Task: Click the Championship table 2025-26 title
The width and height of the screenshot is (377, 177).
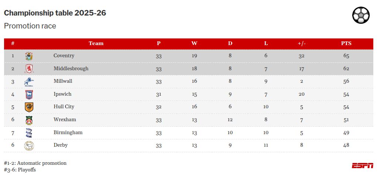Action: pyautogui.click(x=55, y=13)
